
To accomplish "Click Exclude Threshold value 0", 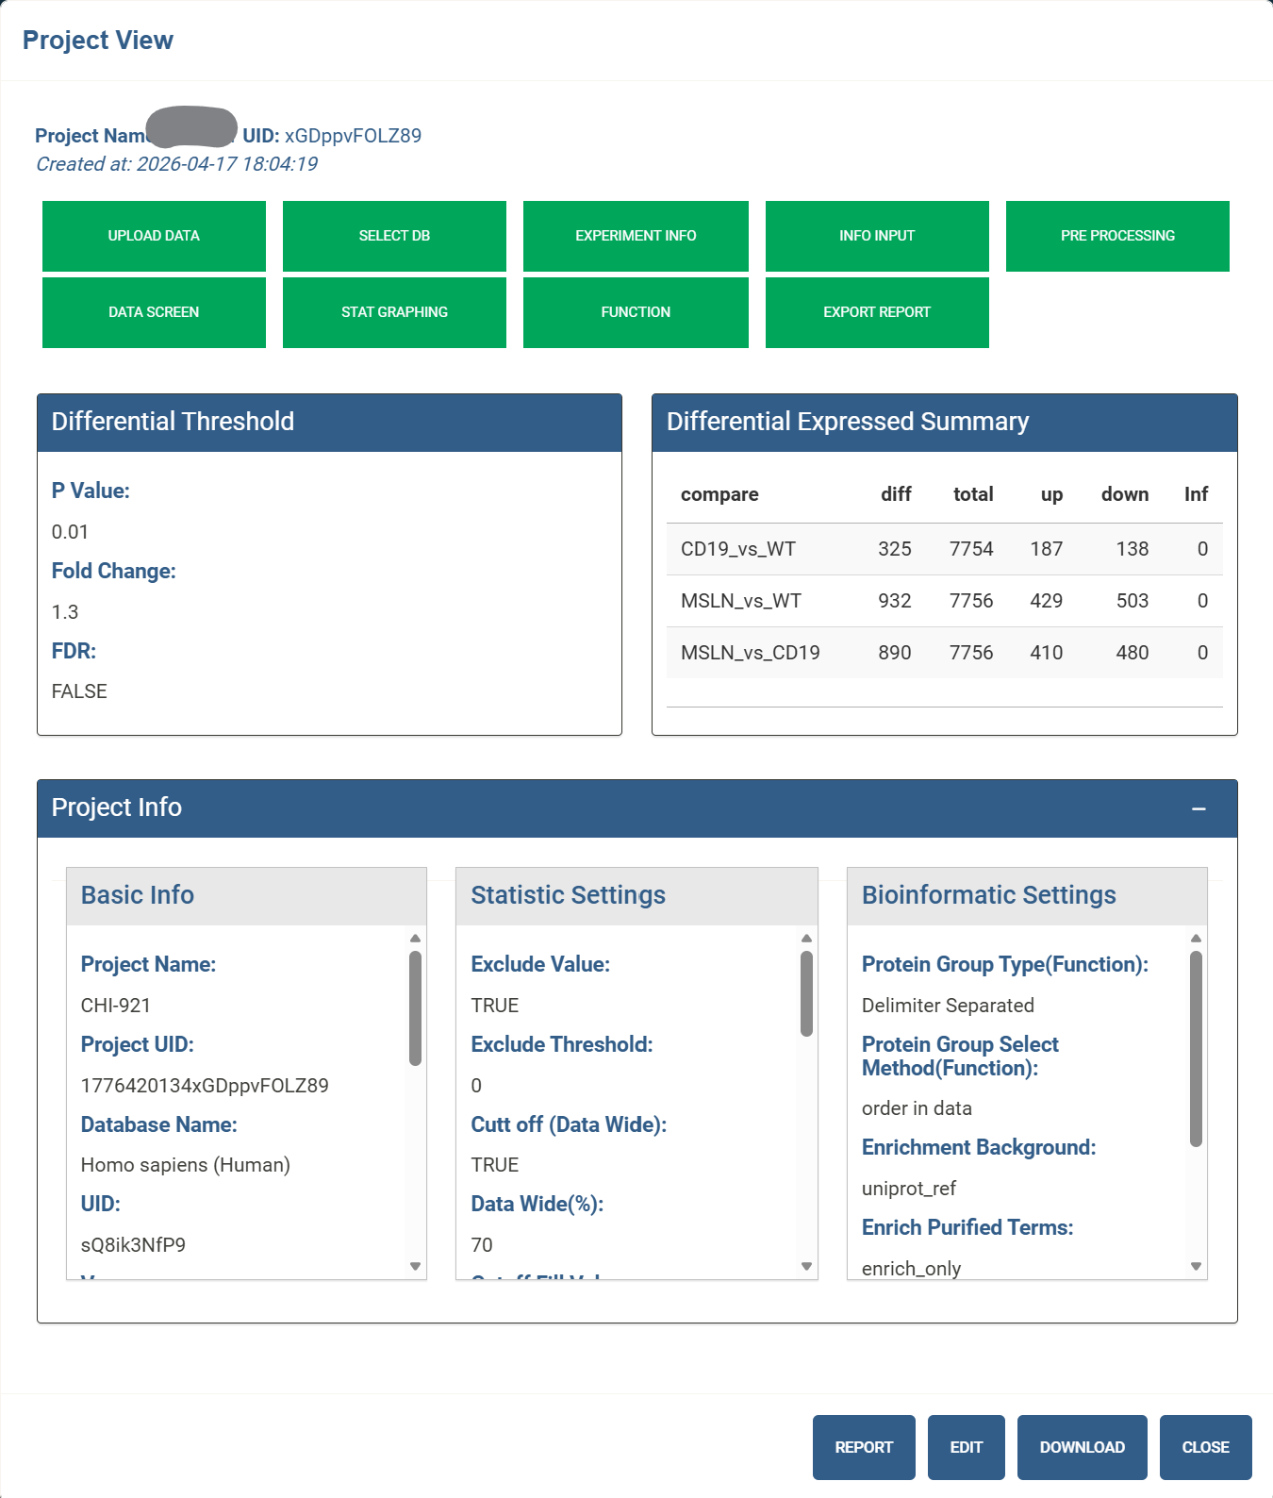I will tap(476, 1086).
